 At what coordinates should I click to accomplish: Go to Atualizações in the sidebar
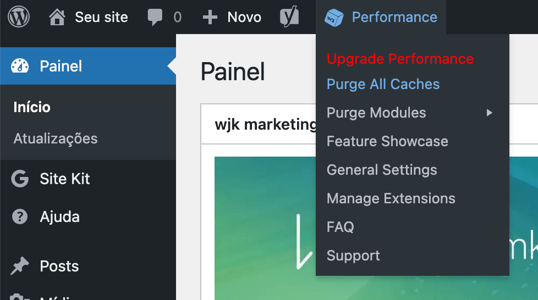pos(56,138)
